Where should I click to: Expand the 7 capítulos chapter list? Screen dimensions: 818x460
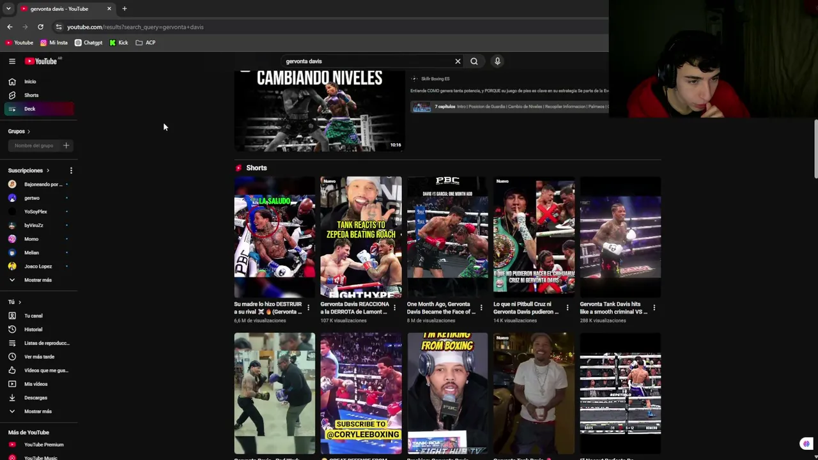click(509, 107)
